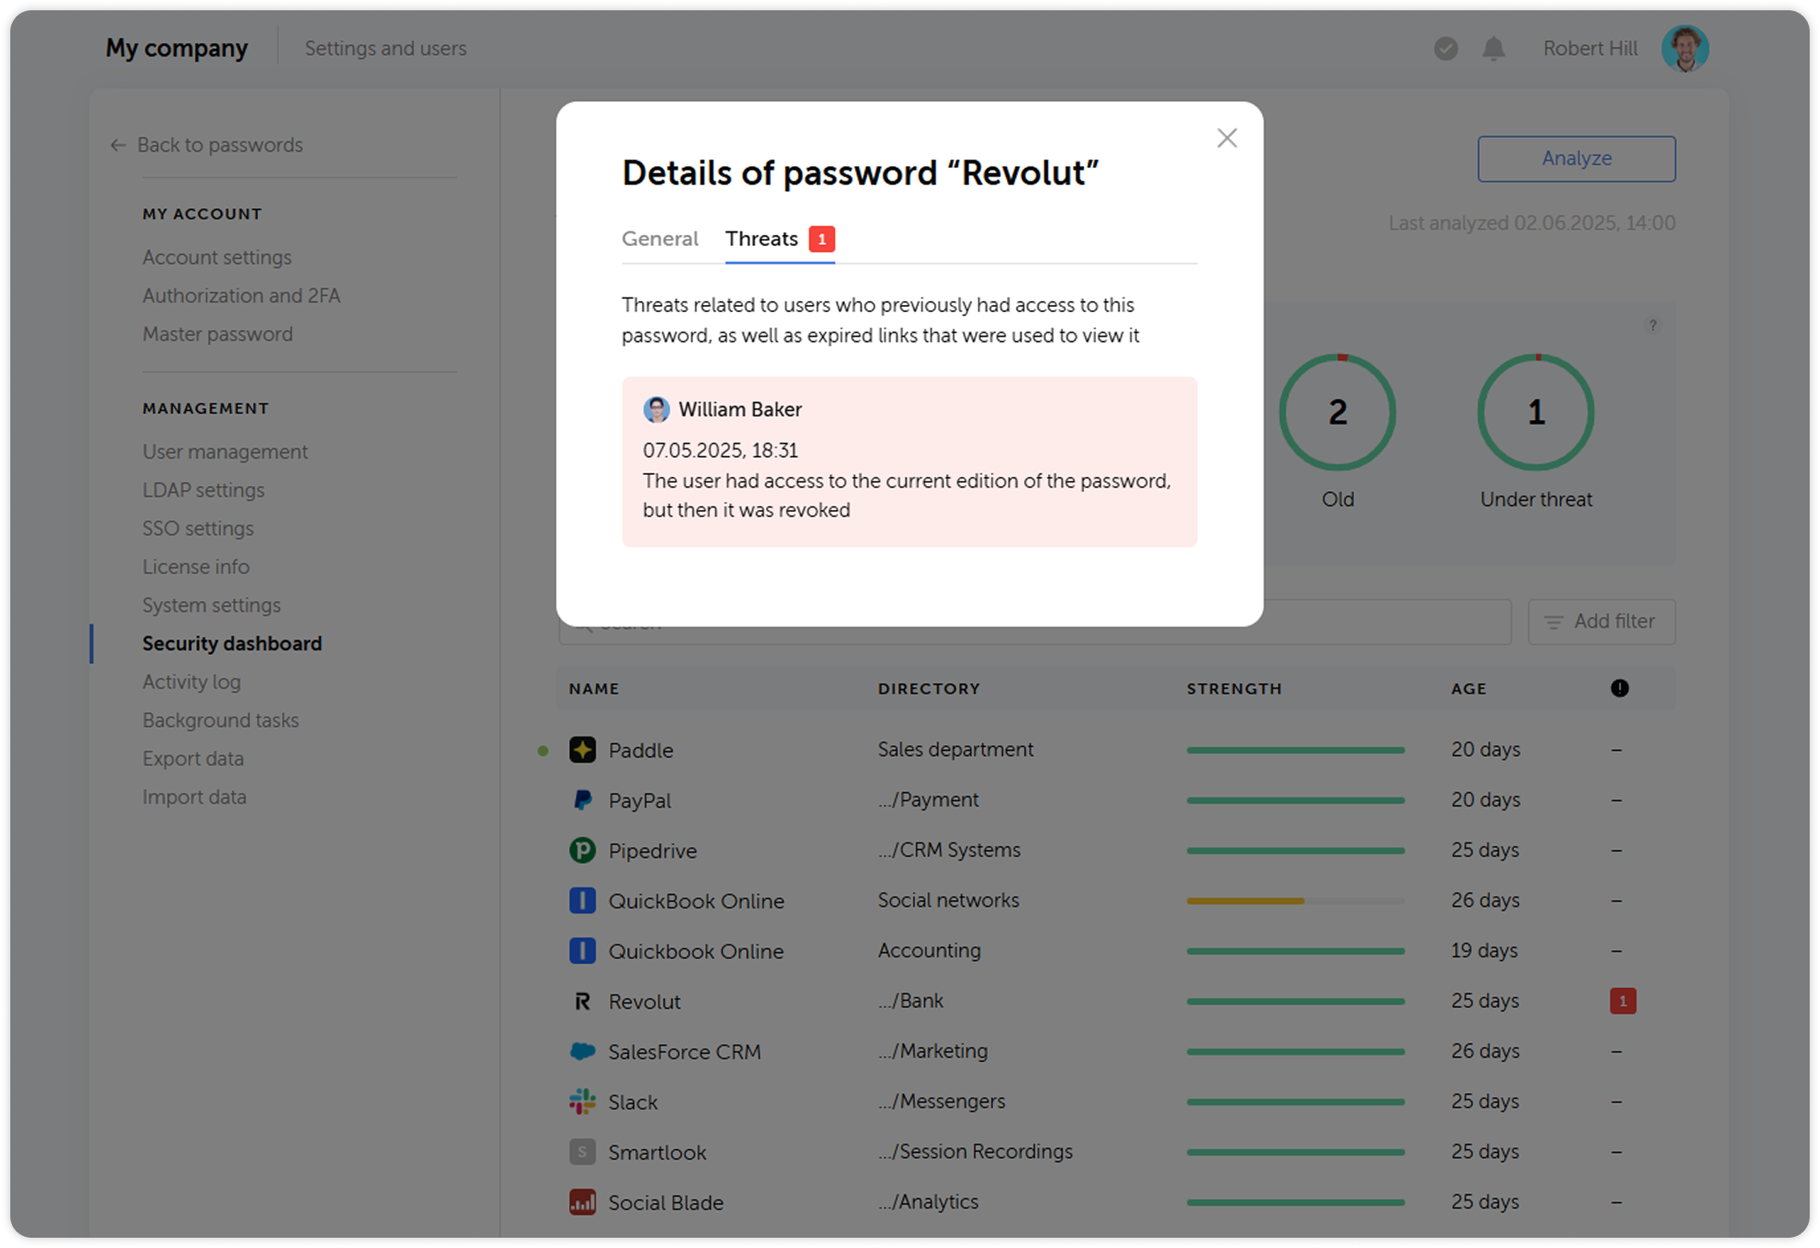Sort by DIRECTORY column header
Screen dimensions: 1820x1248
coord(929,688)
